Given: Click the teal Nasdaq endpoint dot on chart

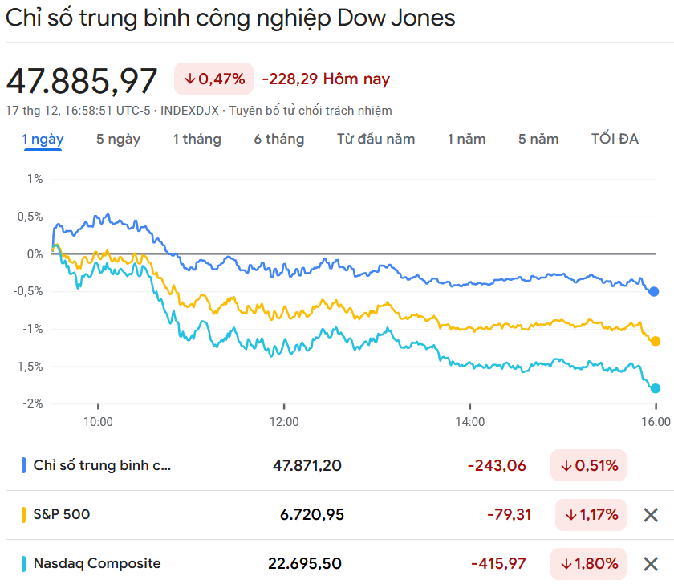Looking at the screenshot, I should pos(655,388).
